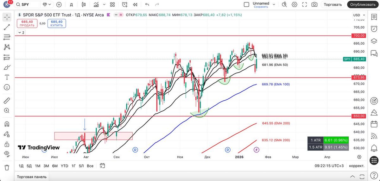Hide all drawings with eye icon
380x181 pixels.
[x=7, y=154]
